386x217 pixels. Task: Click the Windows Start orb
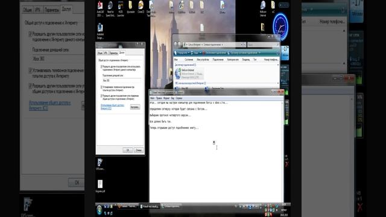click(99, 210)
